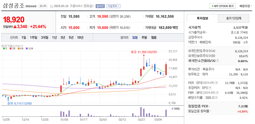Switch to the 호가10단계 tab
The height and width of the screenshot is (124, 255).
click(234, 18)
